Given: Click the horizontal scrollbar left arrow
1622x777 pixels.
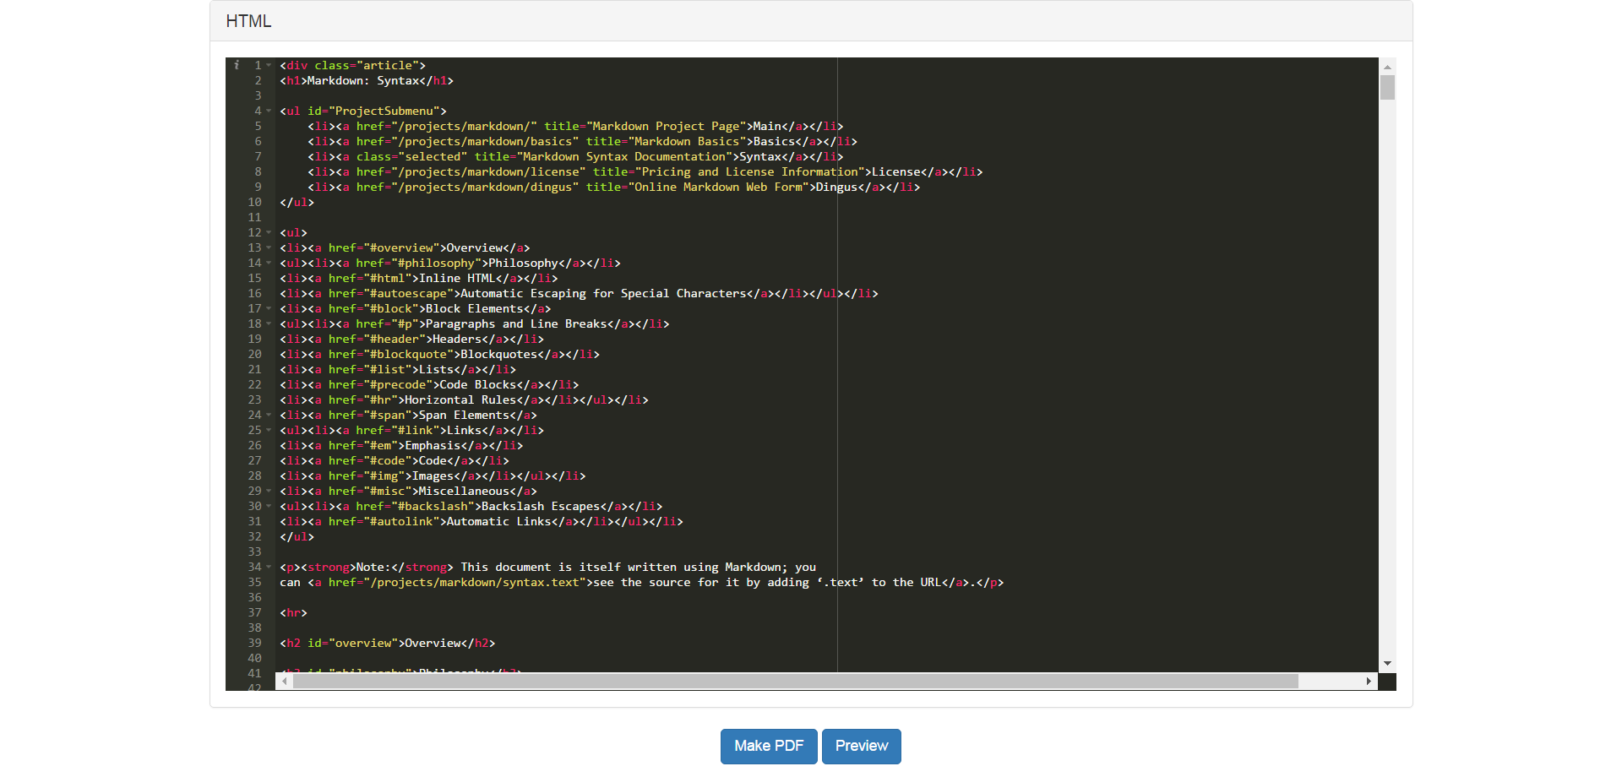Looking at the screenshot, I should point(285,681).
